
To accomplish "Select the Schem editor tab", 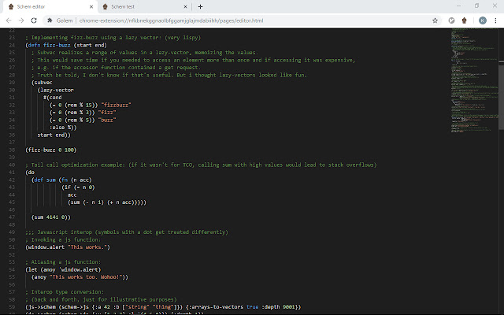I will click(x=50, y=6).
